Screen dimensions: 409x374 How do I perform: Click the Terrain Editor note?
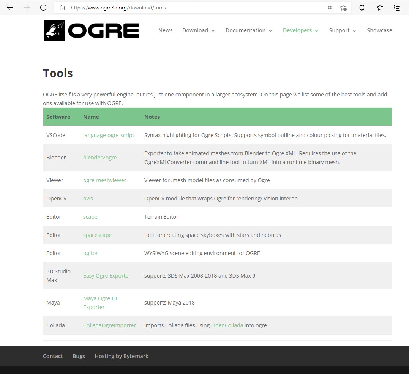coord(161,217)
